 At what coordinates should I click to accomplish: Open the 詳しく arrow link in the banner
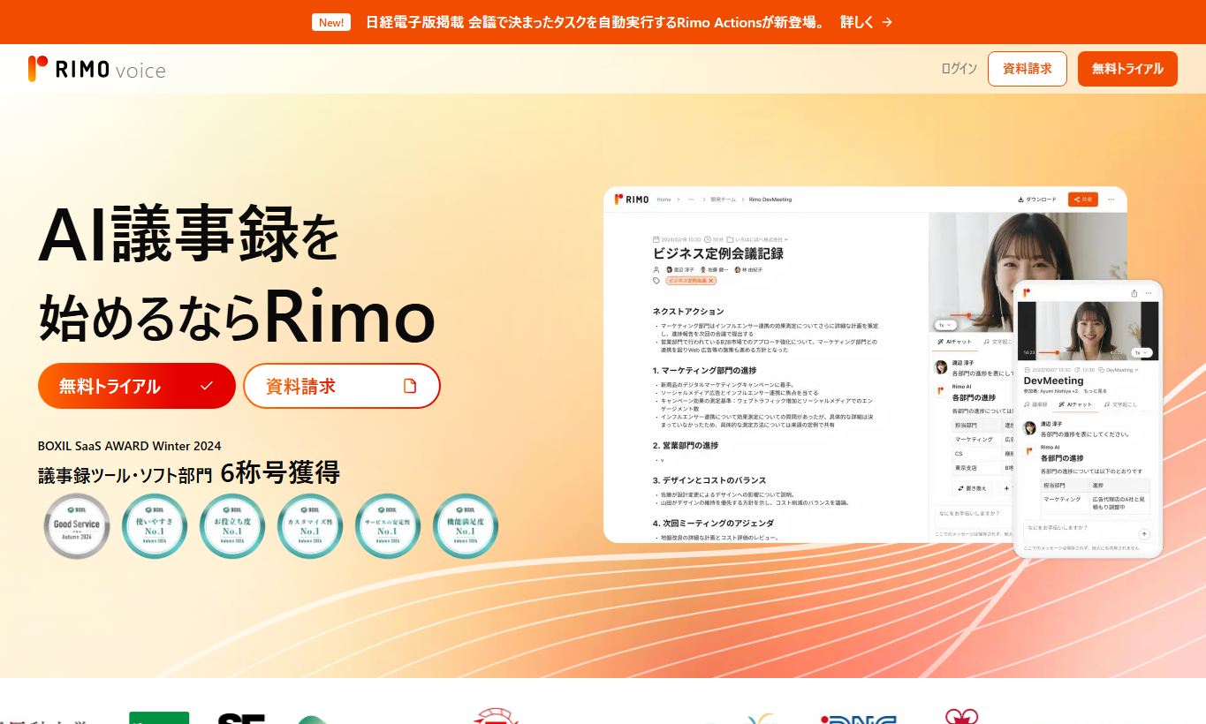tap(866, 22)
